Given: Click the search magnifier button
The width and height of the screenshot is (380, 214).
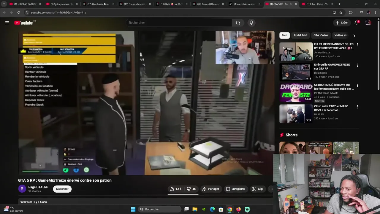Looking at the screenshot, I should point(238,23).
